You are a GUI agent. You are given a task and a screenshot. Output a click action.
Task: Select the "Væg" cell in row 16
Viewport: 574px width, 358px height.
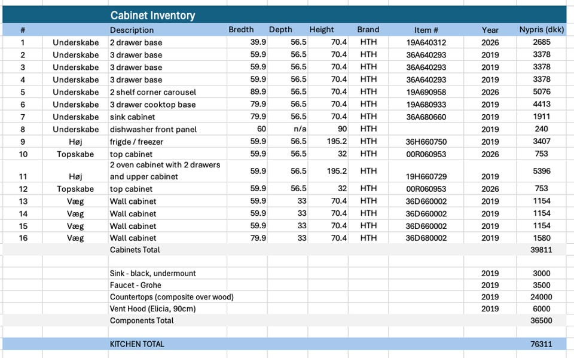(x=75, y=238)
